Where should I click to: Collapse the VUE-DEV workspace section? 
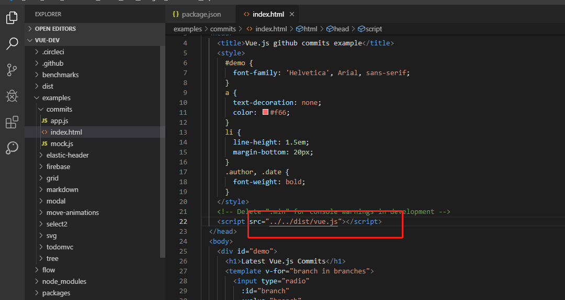(95, 40)
